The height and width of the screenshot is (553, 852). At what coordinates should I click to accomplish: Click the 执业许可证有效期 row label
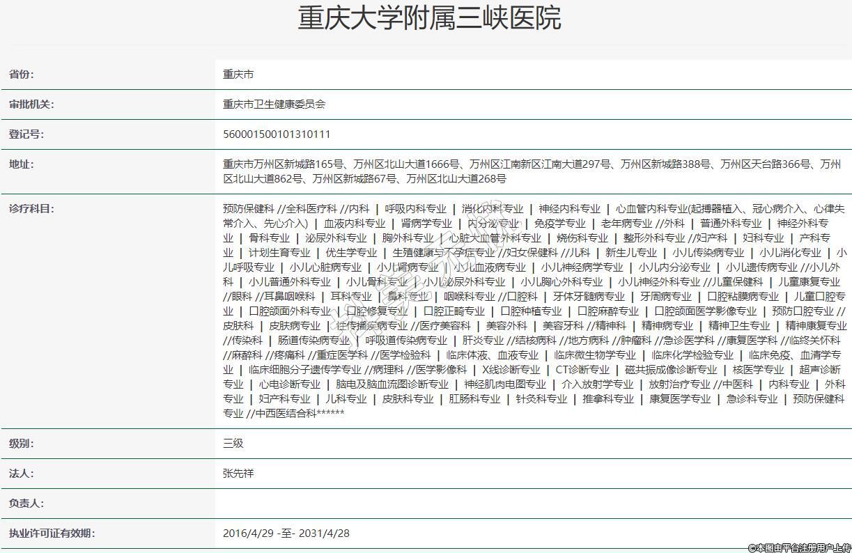(x=52, y=533)
